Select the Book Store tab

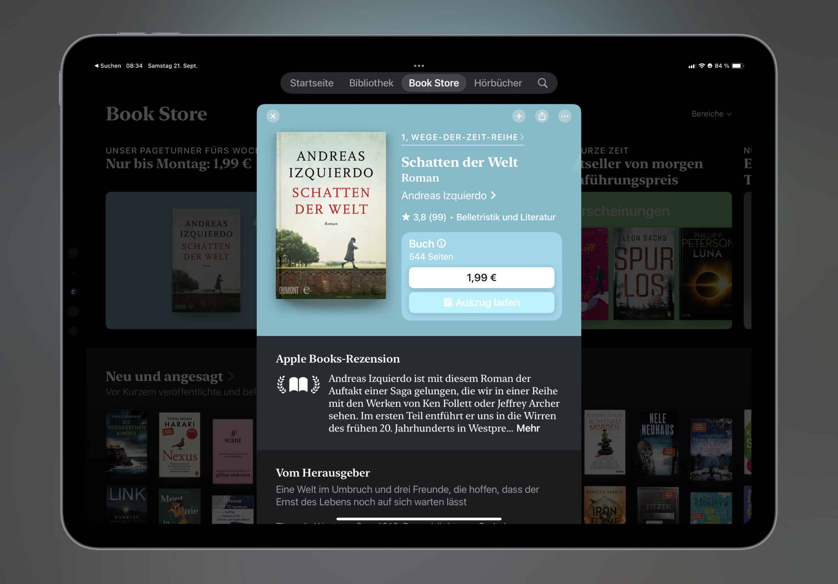click(x=434, y=83)
